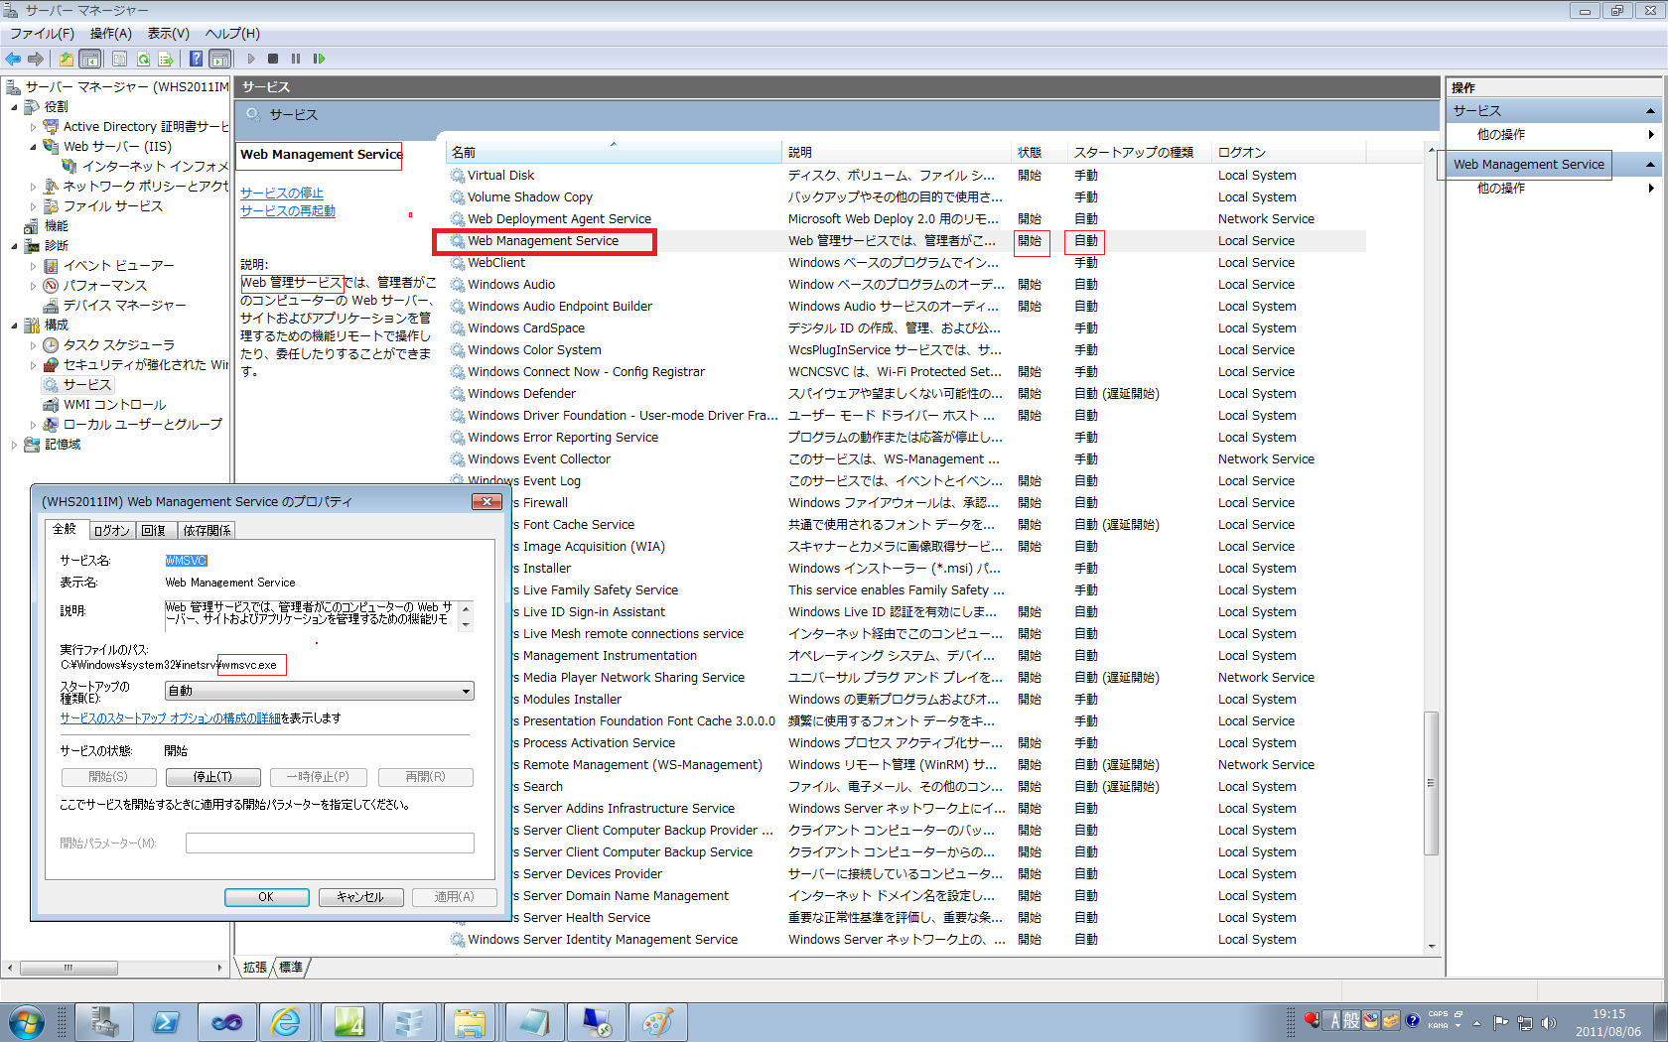
Task: Click inside the 開始パラメーター input field
Action: coord(330,842)
